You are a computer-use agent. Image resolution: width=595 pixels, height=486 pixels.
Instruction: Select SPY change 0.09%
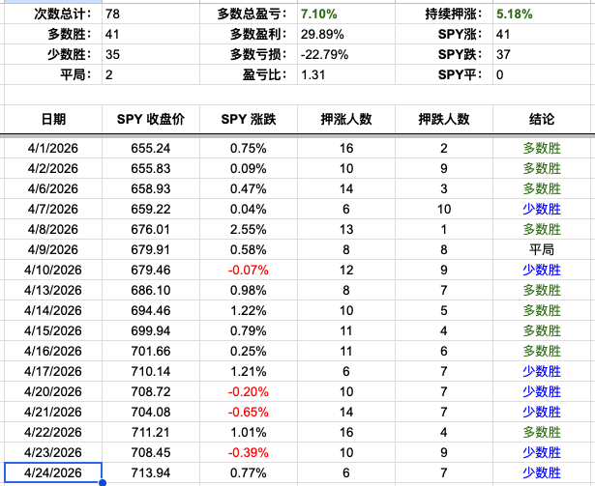249,169
